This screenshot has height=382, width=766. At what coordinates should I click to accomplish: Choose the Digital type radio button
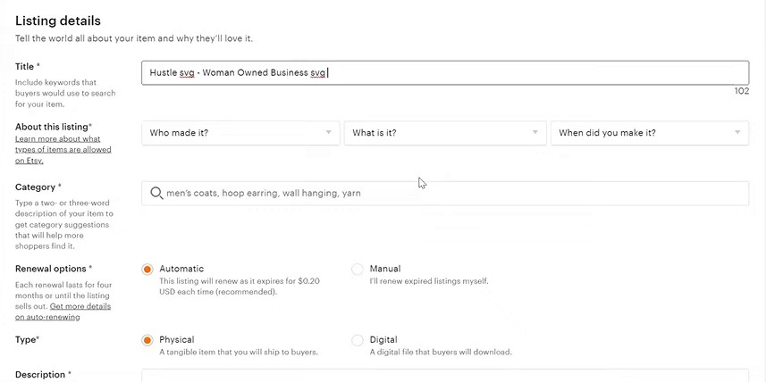[358, 341]
